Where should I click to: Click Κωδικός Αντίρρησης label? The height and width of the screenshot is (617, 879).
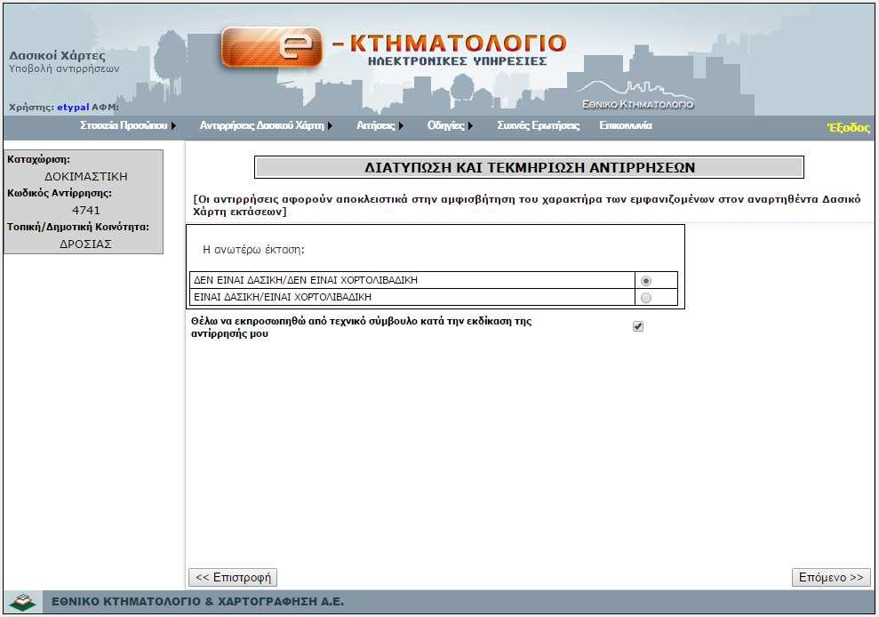[x=60, y=193]
